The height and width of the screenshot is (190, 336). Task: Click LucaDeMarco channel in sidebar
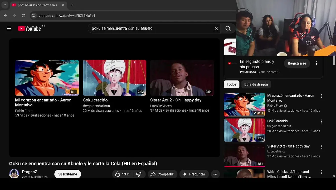[276, 151]
